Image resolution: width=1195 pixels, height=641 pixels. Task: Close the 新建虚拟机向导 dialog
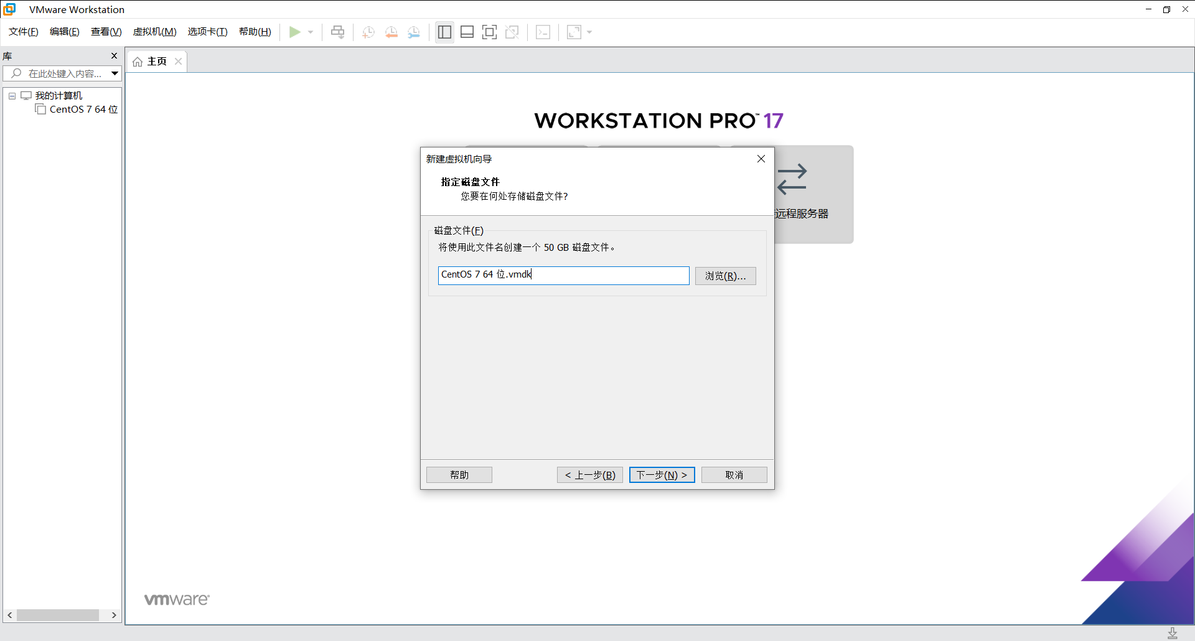click(x=761, y=159)
